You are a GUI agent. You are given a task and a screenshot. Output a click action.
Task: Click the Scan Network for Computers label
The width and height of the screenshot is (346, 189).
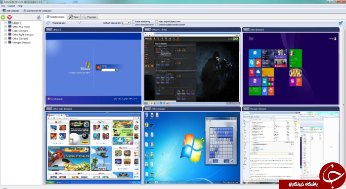click(39, 11)
